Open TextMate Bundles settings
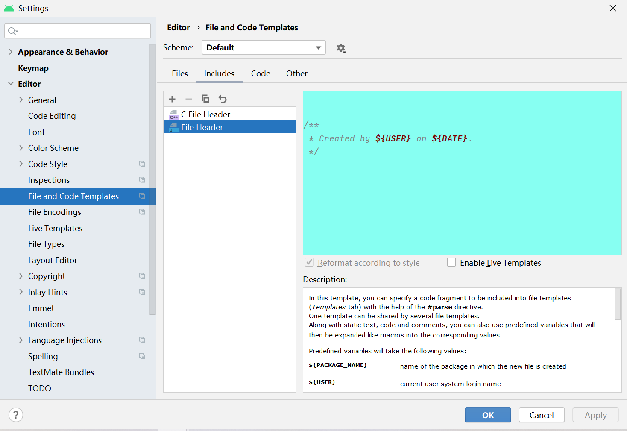The height and width of the screenshot is (431, 627). [x=61, y=372]
